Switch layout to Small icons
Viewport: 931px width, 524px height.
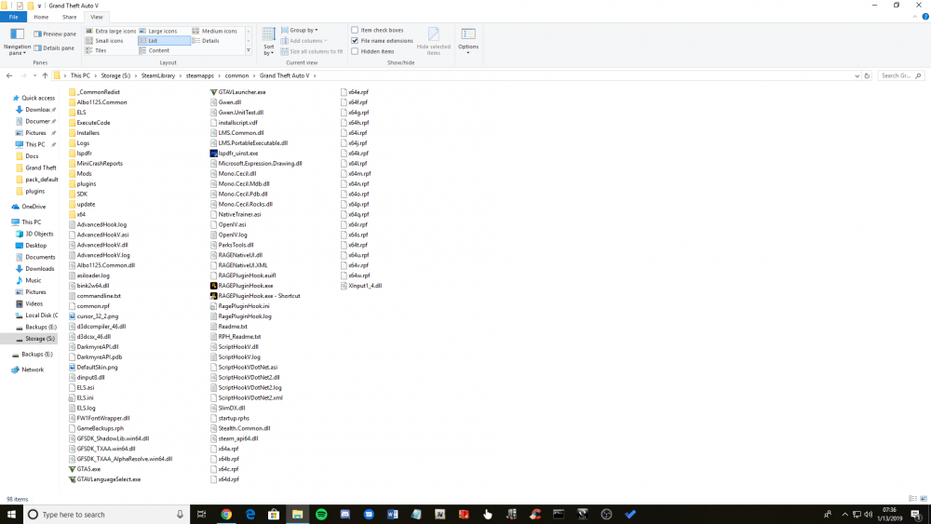(x=104, y=41)
